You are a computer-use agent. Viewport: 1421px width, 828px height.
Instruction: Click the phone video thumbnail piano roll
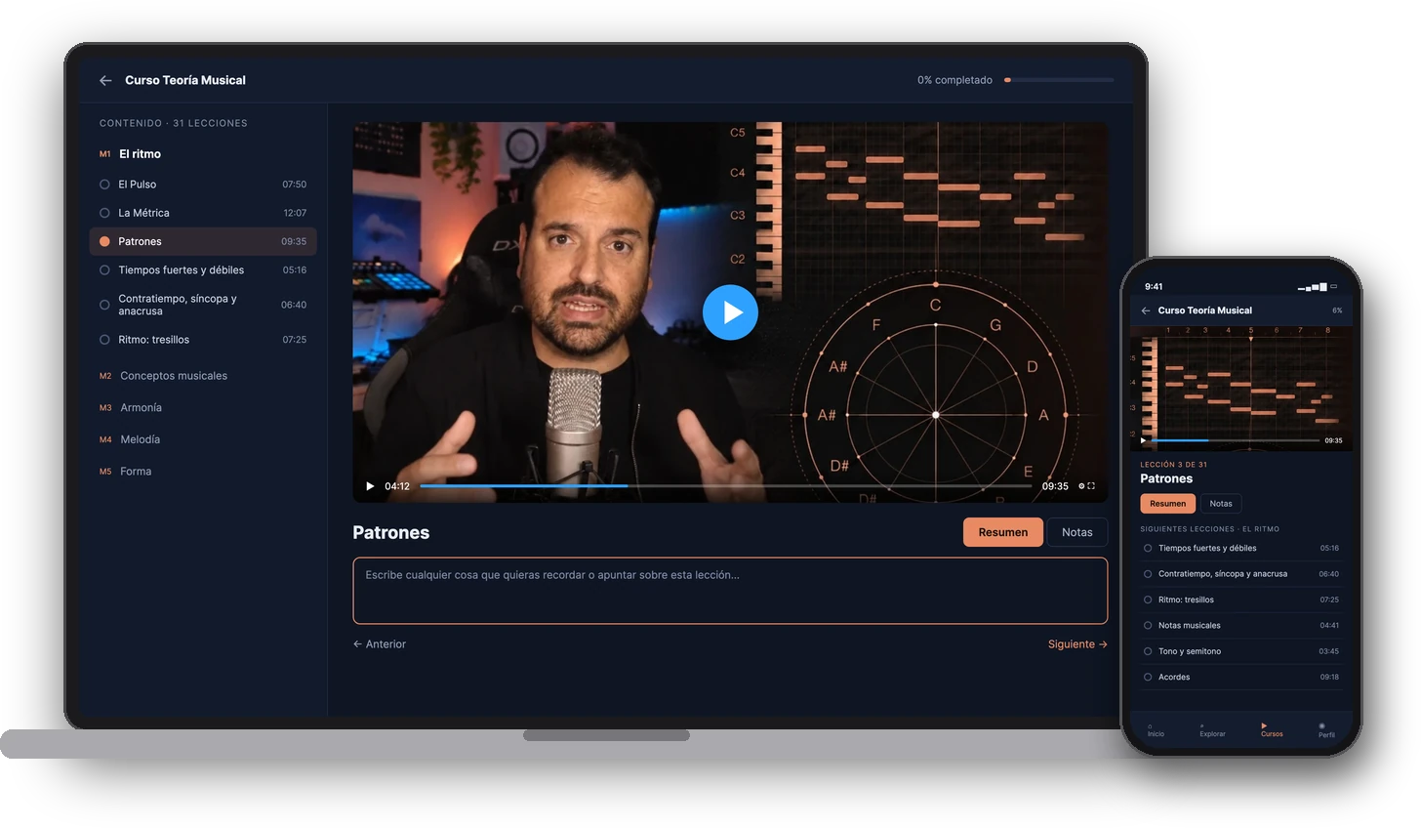point(1241,387)
